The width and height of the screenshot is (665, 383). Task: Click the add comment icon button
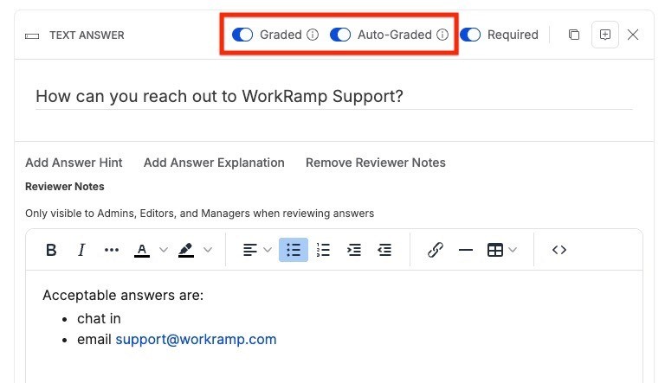click(x=605, y=35)
